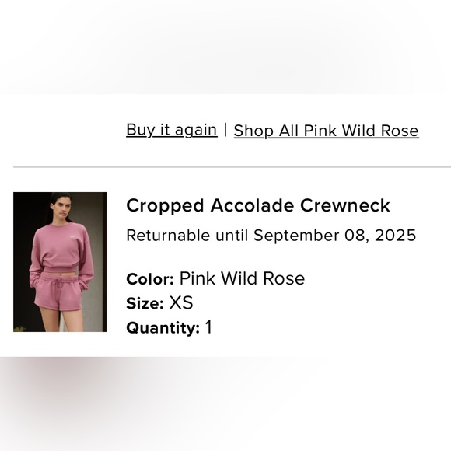Open Shop All Pink Wild Rose link
The height and width of the screenshot is (451, 451).
(326, 131)
